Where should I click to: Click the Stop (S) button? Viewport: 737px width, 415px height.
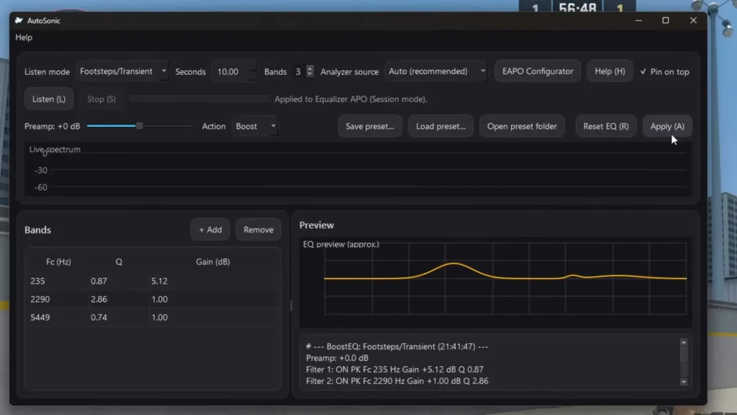pos(101,99)
